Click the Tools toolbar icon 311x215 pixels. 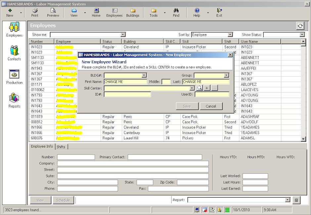click(x=154, y=13)
